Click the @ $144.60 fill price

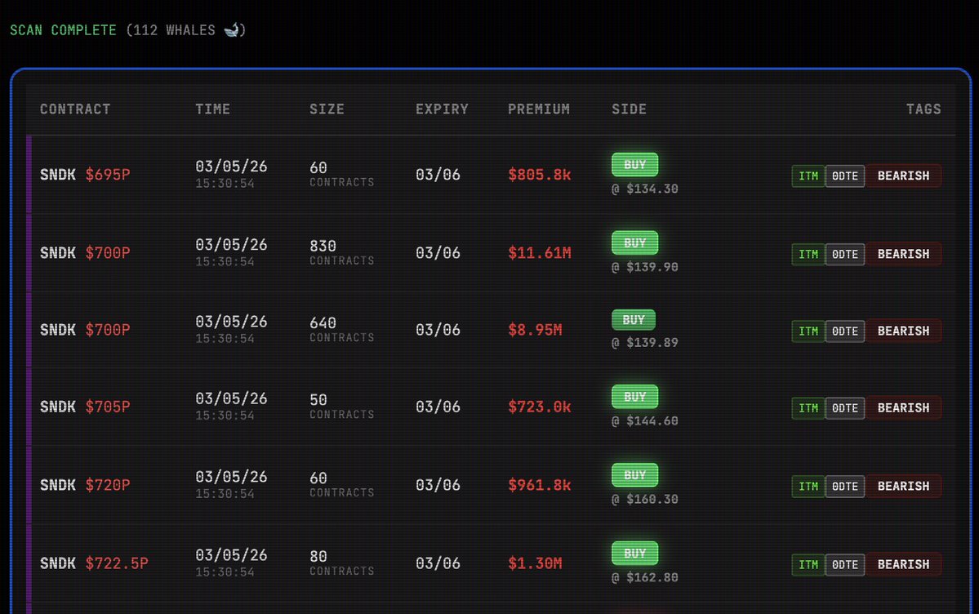(644, 421)
